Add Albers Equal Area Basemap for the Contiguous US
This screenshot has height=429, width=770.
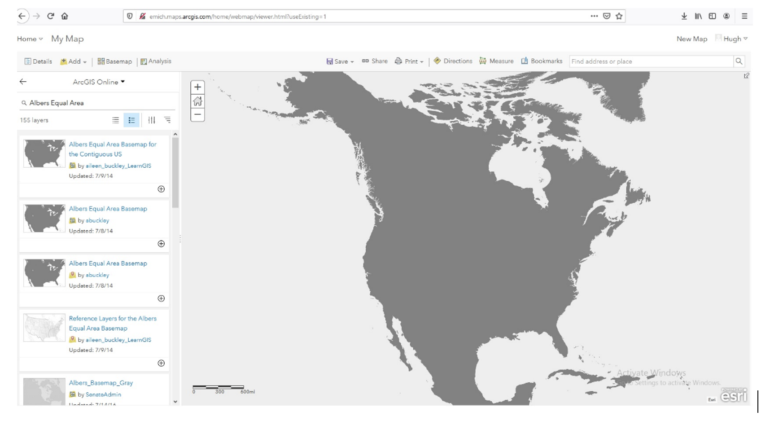point(161,189)
